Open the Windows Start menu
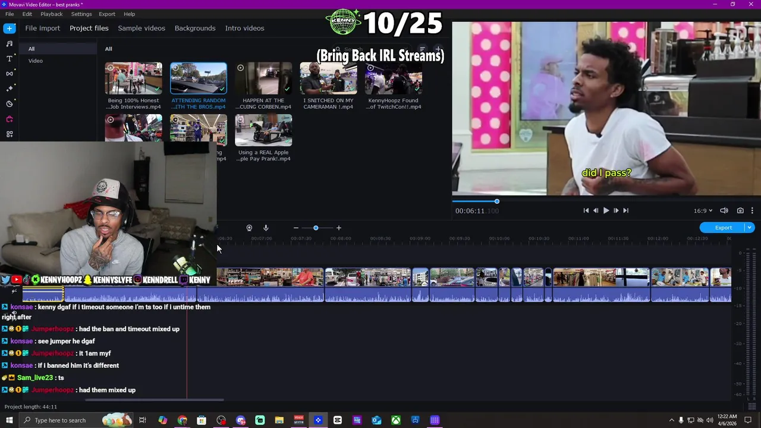This screenshot has height=428, width=761. (10, 420)
